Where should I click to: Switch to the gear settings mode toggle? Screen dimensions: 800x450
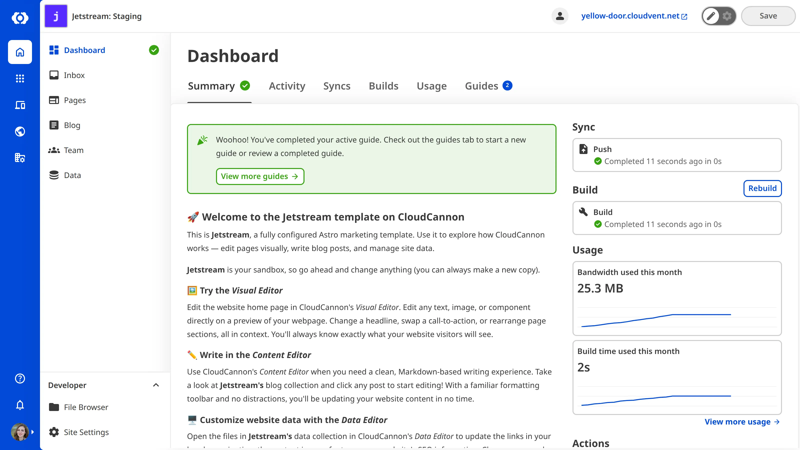point(727,16)
